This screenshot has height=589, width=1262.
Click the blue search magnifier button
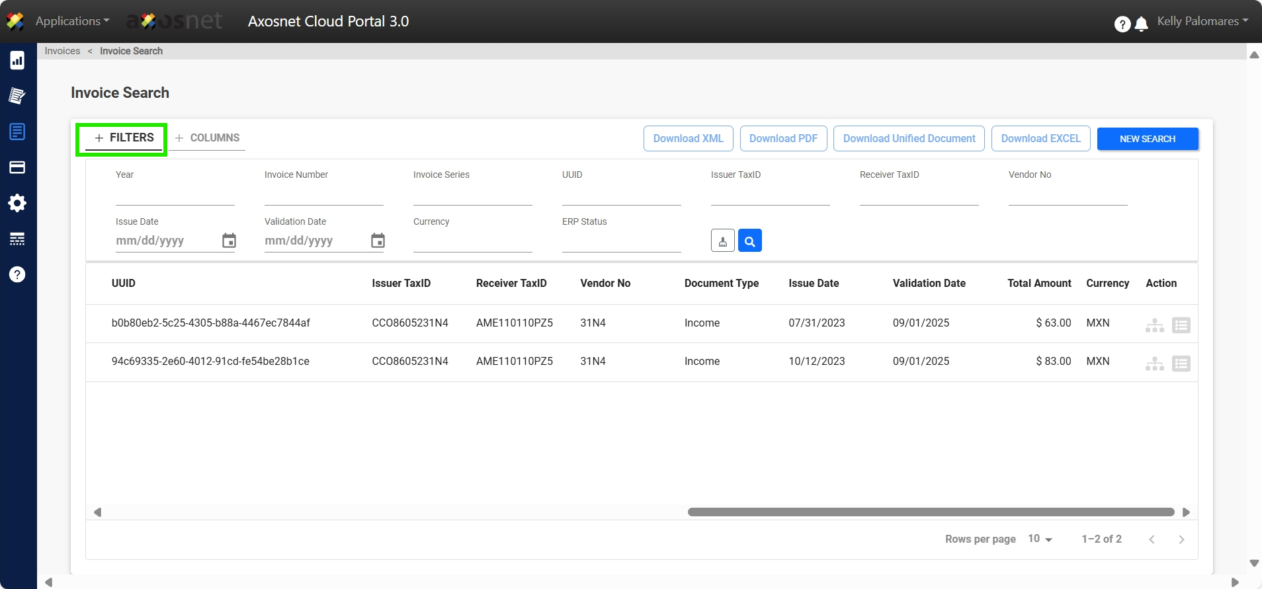click(749, 241)
